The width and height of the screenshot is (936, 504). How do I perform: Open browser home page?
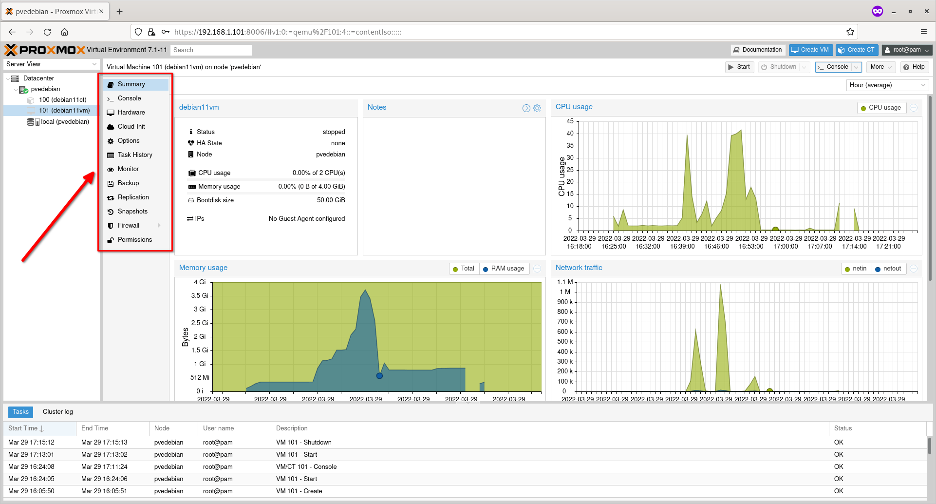(x=64, y=32)
